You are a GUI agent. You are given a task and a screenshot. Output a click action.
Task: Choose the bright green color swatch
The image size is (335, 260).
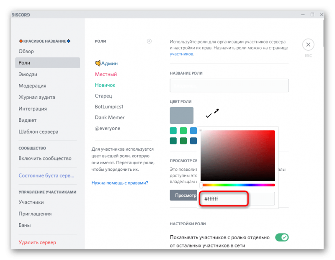(x=183, y=130)
